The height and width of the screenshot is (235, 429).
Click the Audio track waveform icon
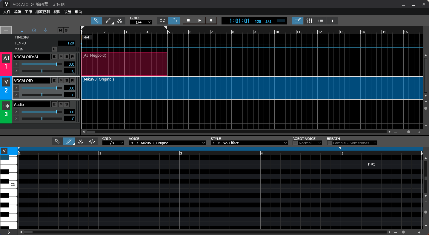(x=6, y=106)
